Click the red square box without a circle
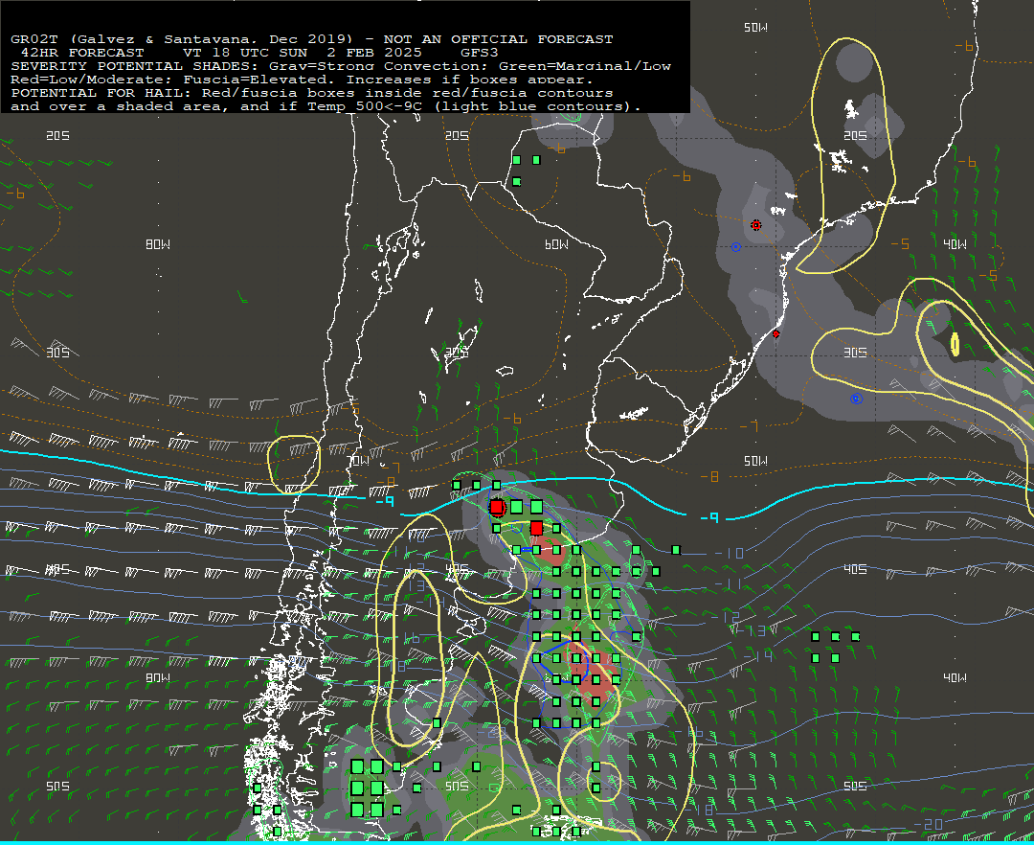The height and width of the screenshot is (845, 1034). 537,529
